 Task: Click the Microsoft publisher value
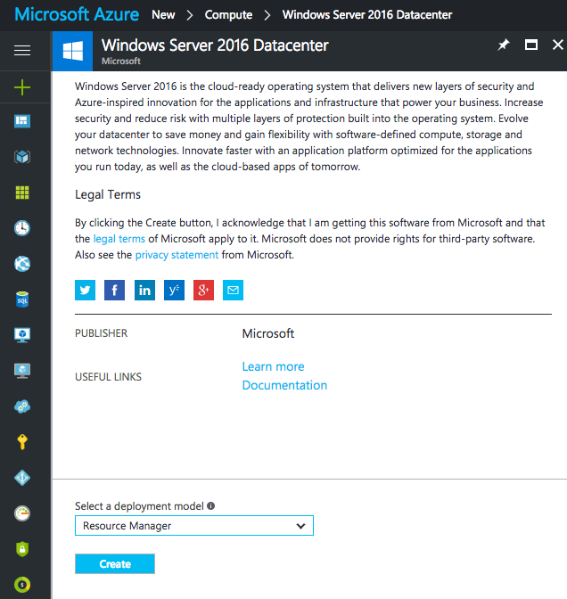click(268, 333)
